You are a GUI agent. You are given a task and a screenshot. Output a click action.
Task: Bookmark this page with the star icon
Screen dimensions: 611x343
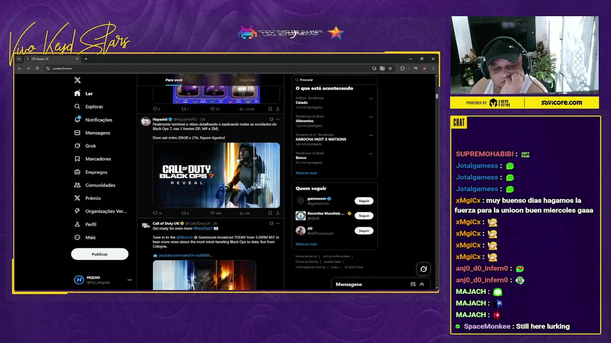390,69
